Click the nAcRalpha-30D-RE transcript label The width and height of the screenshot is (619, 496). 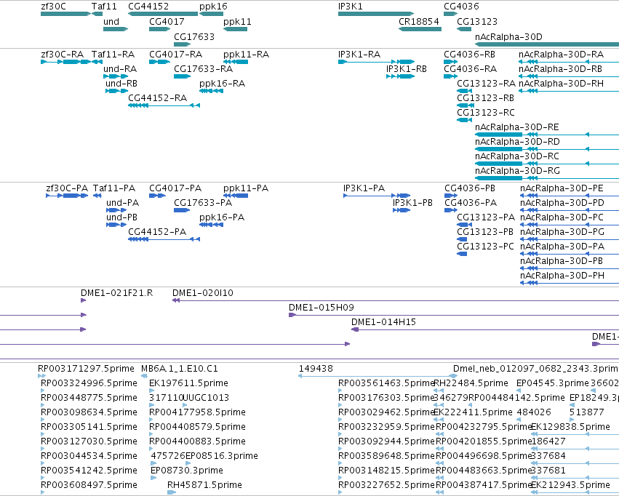pyautogui.click(x=517, y=127)
